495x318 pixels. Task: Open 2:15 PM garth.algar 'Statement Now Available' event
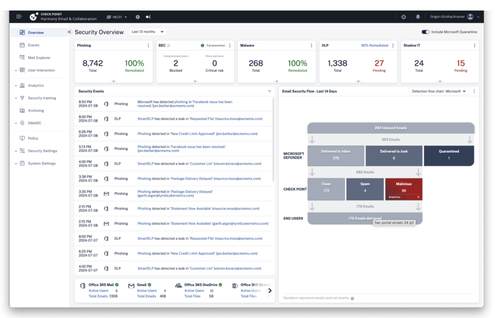[174, 224]
